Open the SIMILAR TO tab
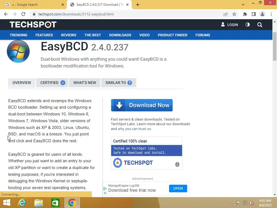 [118, 83]
